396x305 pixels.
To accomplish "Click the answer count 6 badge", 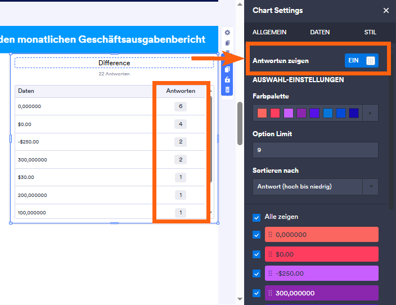I will (x=181, y=106).
